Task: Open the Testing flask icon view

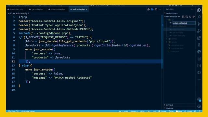Action: tap(199, 45)
